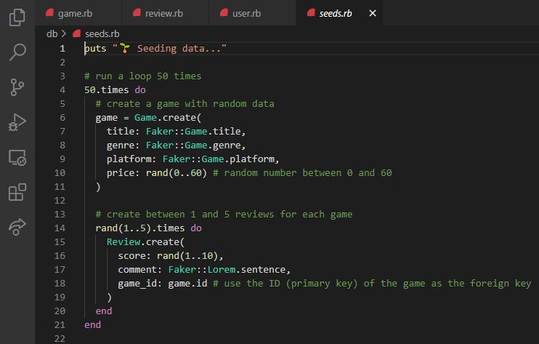Click the final end keyword on line 21
Screen dimensions: 539x344
(92, 325)
